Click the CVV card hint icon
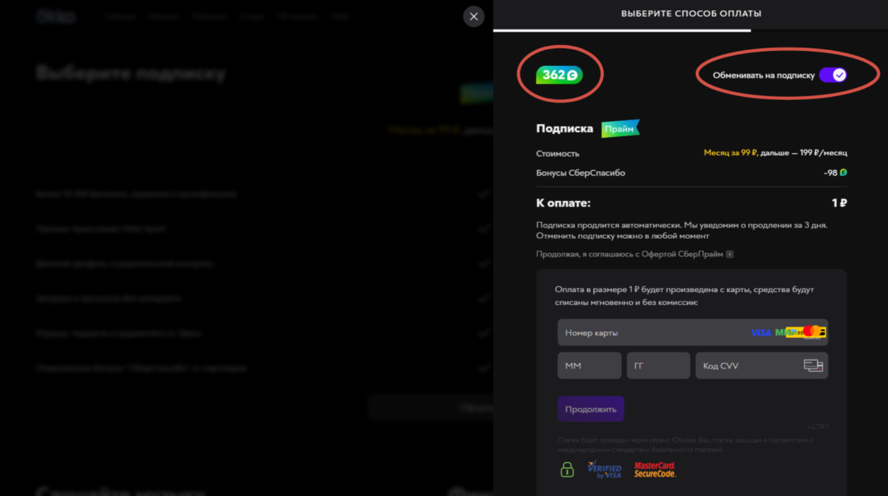 (x=813, y=365)
